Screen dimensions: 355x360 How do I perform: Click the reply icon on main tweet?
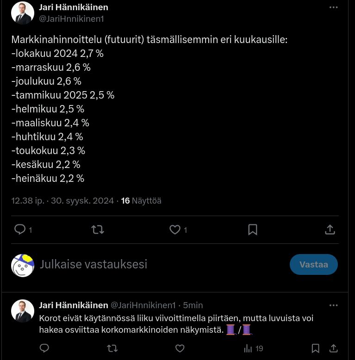pos(20,230)
